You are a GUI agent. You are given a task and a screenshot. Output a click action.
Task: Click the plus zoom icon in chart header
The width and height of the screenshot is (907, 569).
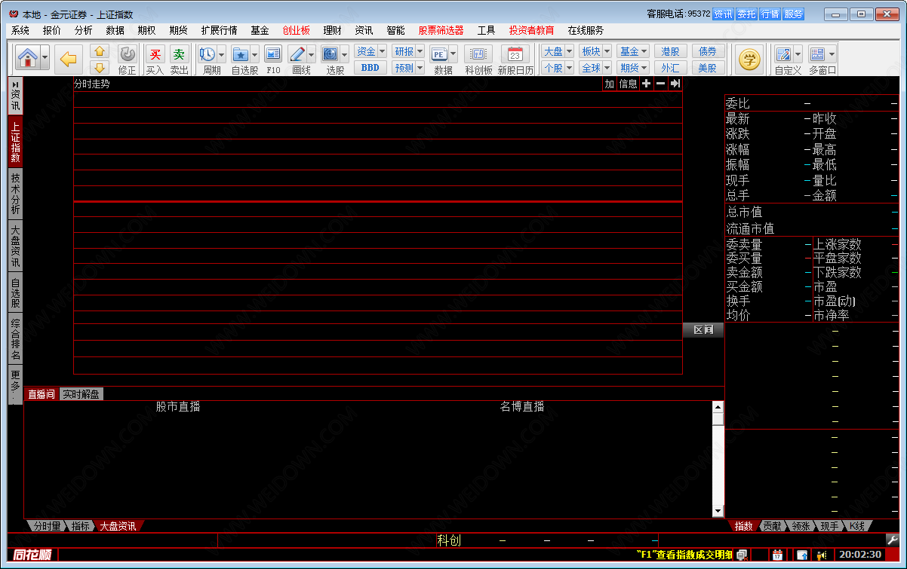pyautogui.click(x=647, y=84)
